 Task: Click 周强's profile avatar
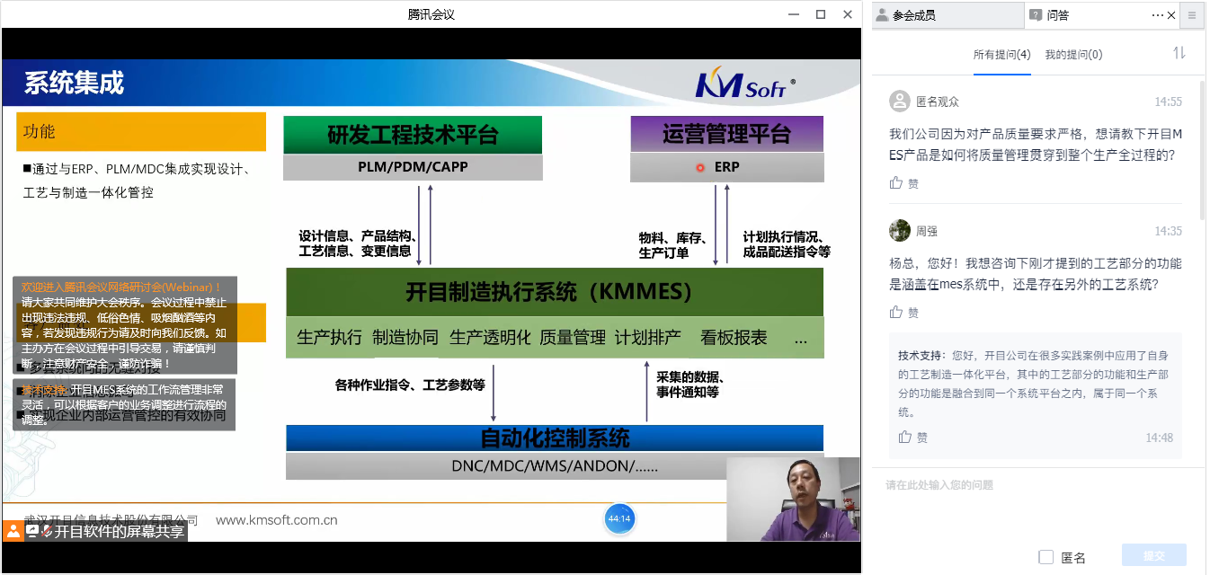pyautogui.click(x=900, y=231)
